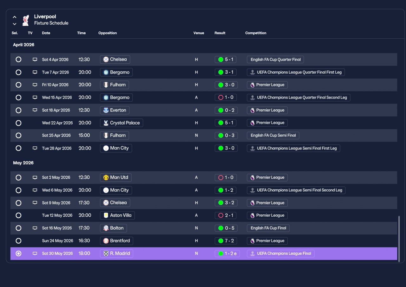The width and height of the screenshot is (406, 287).
Task: Open the English FA Cup Final competition button
Action: 268,228
